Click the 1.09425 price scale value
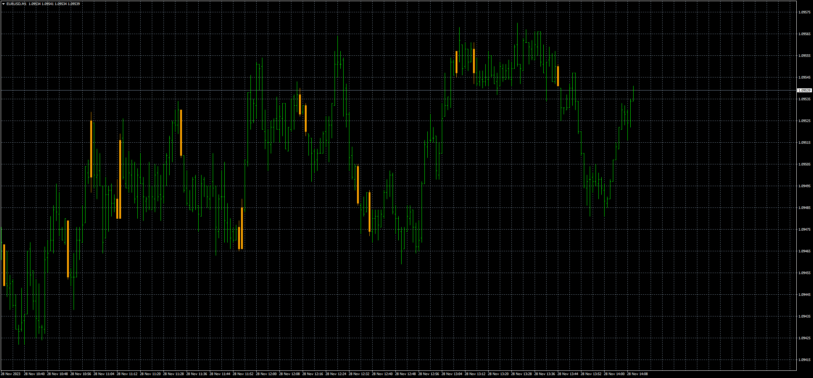The height and width of the screenshot is (378, 813). (805, 338)
